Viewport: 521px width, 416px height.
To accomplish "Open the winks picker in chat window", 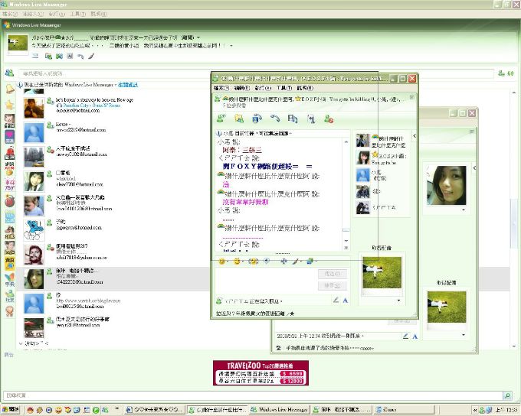I will (237, 262).
